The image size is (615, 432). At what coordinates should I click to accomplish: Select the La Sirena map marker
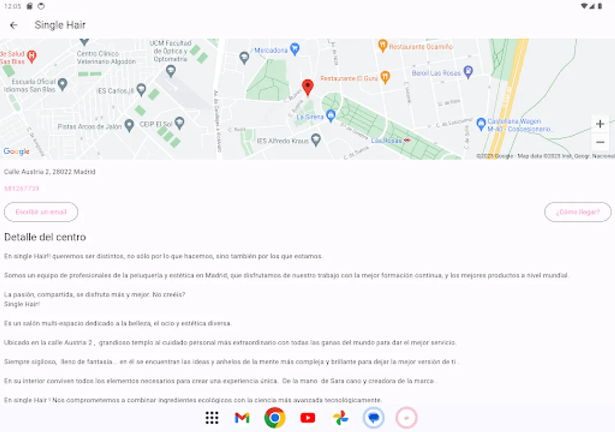tap(331, 115)
